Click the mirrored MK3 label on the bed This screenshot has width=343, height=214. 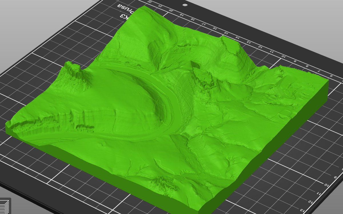coord(123,16)
